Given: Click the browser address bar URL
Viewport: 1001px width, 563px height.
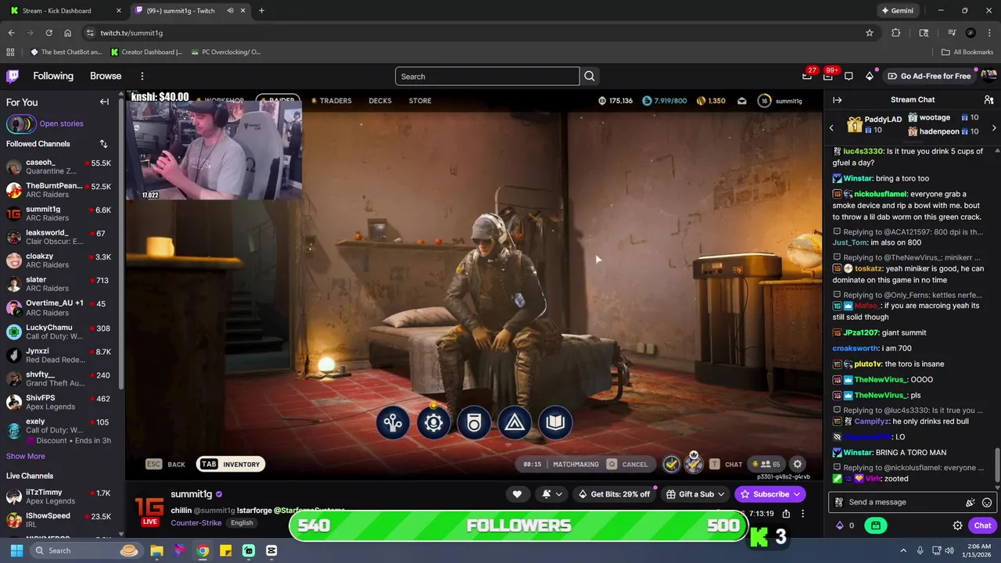Looking at the screenshot, I should click(x=131, y=33).
